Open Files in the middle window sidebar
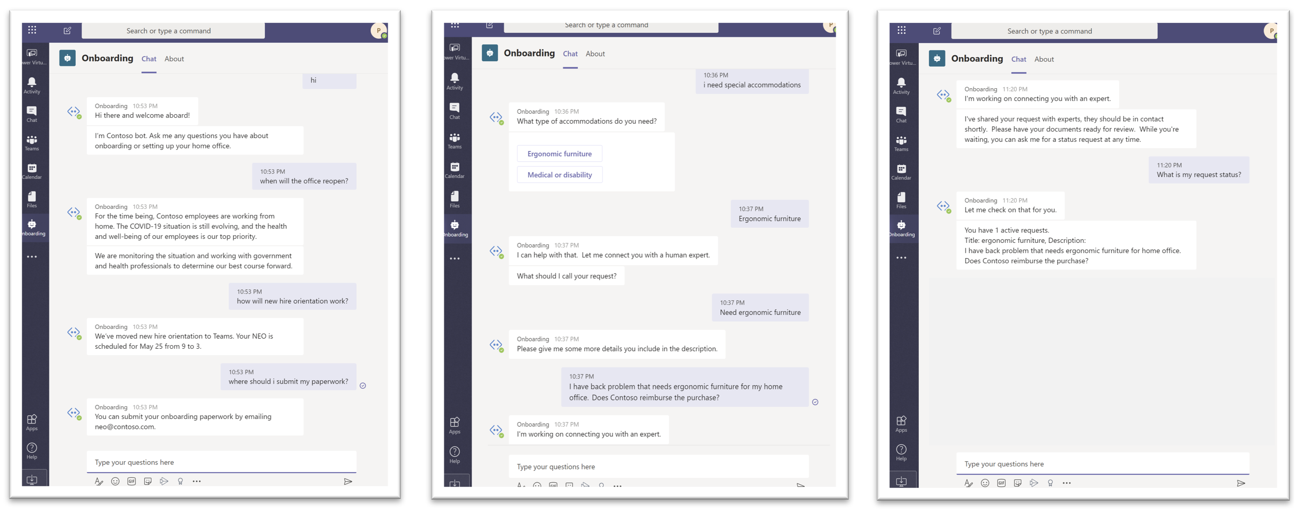 455,199
